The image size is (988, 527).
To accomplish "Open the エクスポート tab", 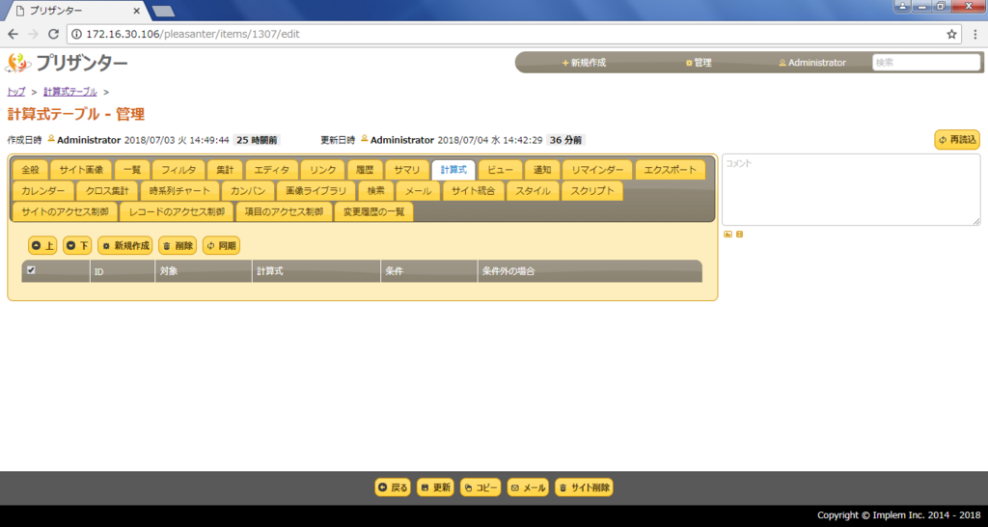I will (670, 170).
